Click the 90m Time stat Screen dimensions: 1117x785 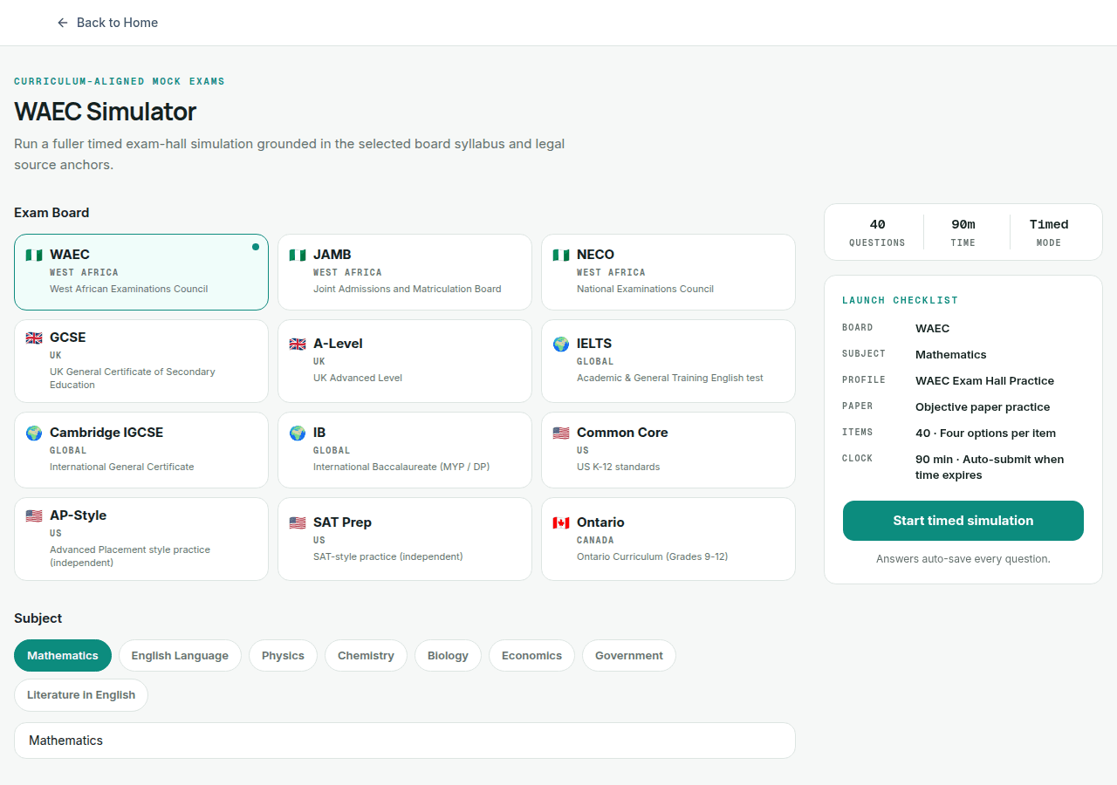click(x=963, y=233)
